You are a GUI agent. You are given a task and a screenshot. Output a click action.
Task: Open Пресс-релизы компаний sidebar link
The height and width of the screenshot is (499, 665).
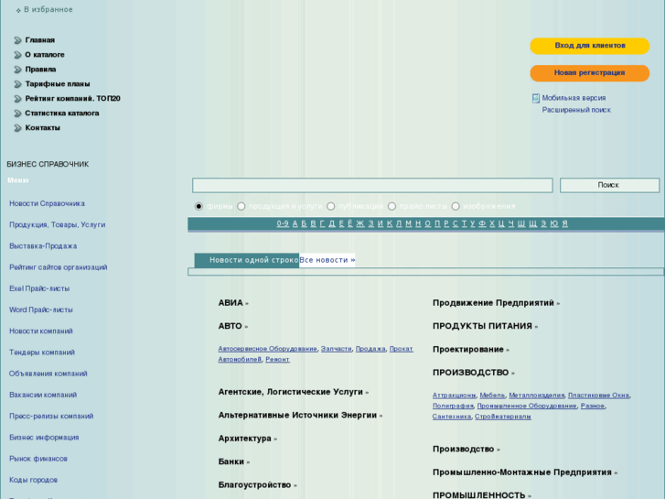51,417
